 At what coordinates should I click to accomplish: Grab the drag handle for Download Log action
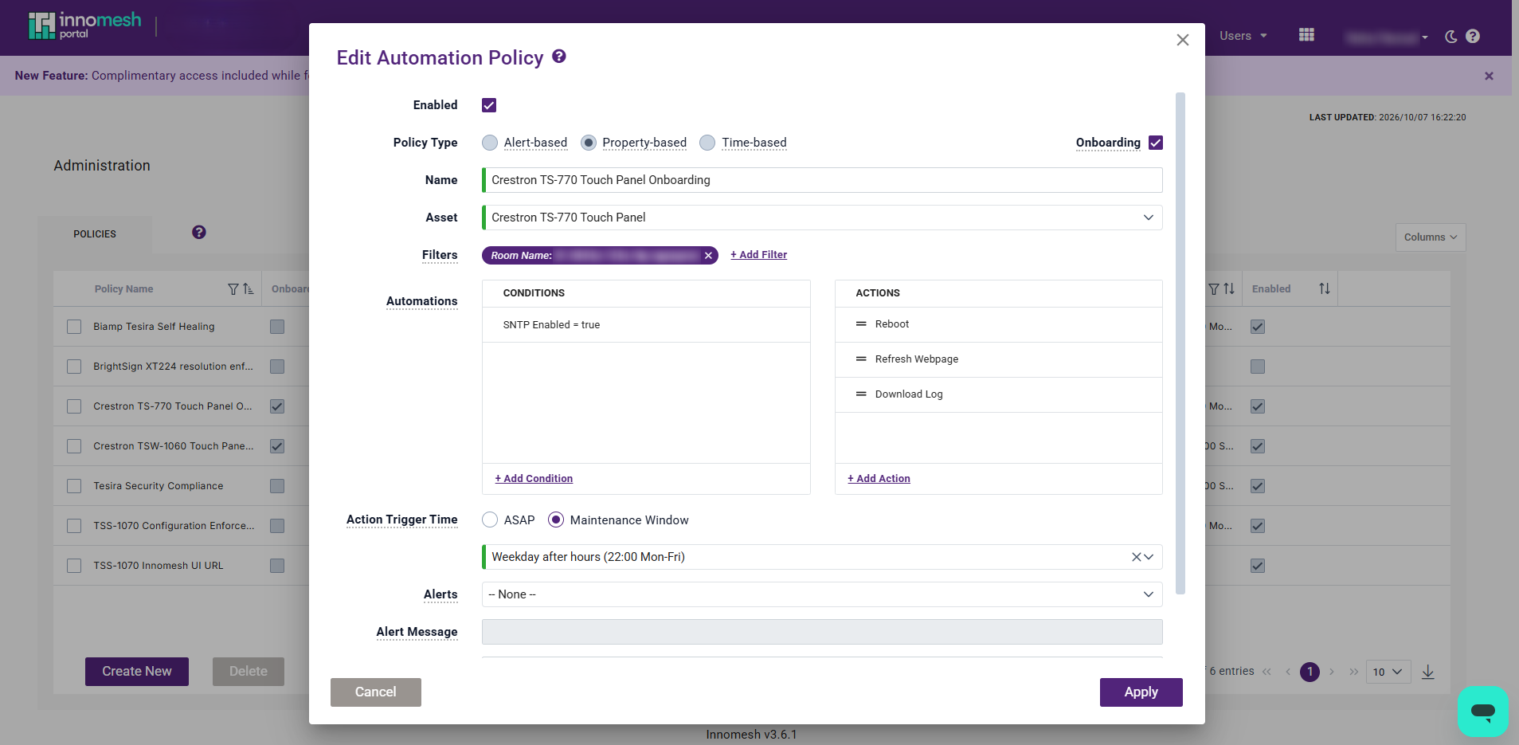tap(861, 394)
